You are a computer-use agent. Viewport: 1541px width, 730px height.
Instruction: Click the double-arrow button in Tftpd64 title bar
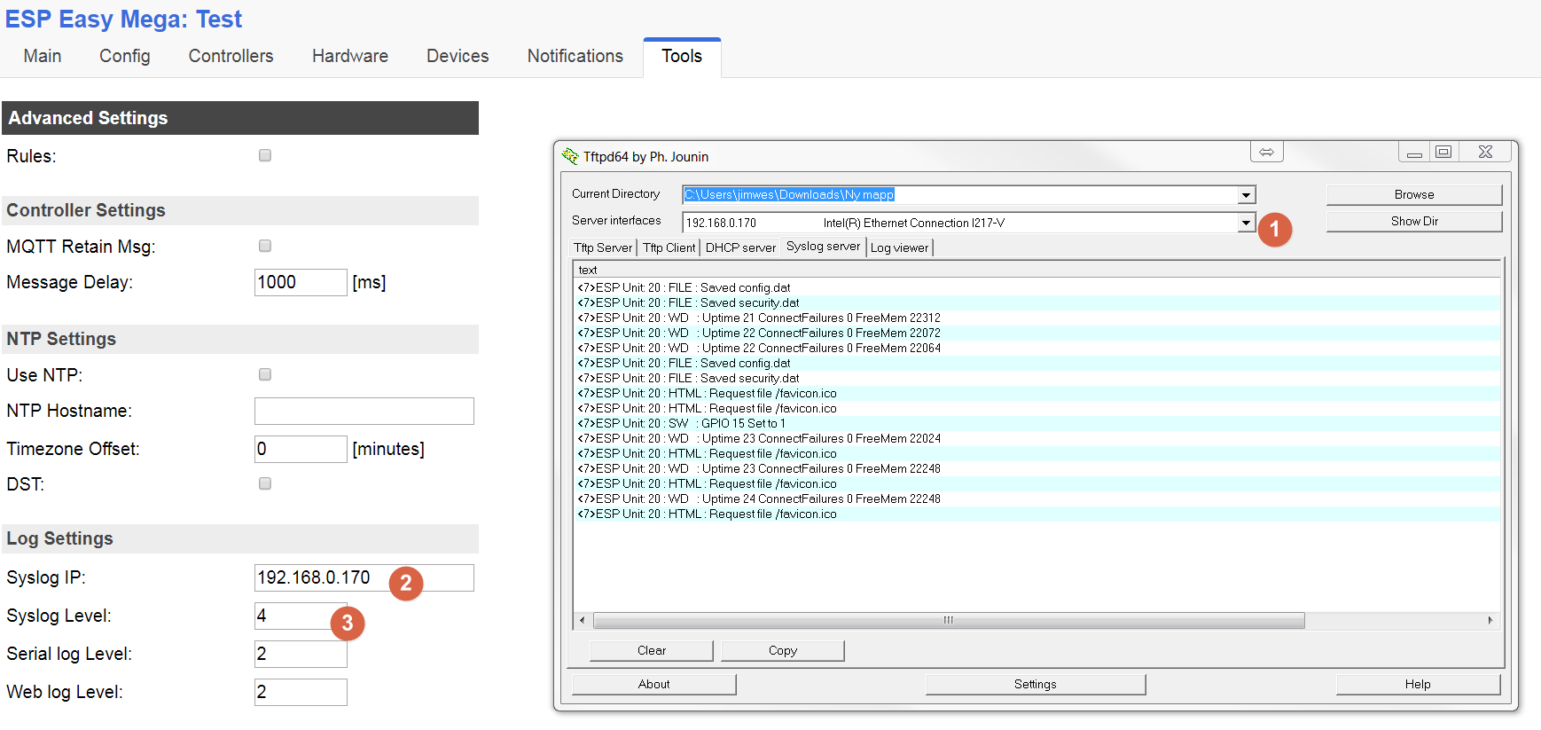1266,153
